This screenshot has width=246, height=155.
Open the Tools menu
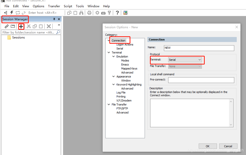80,6
